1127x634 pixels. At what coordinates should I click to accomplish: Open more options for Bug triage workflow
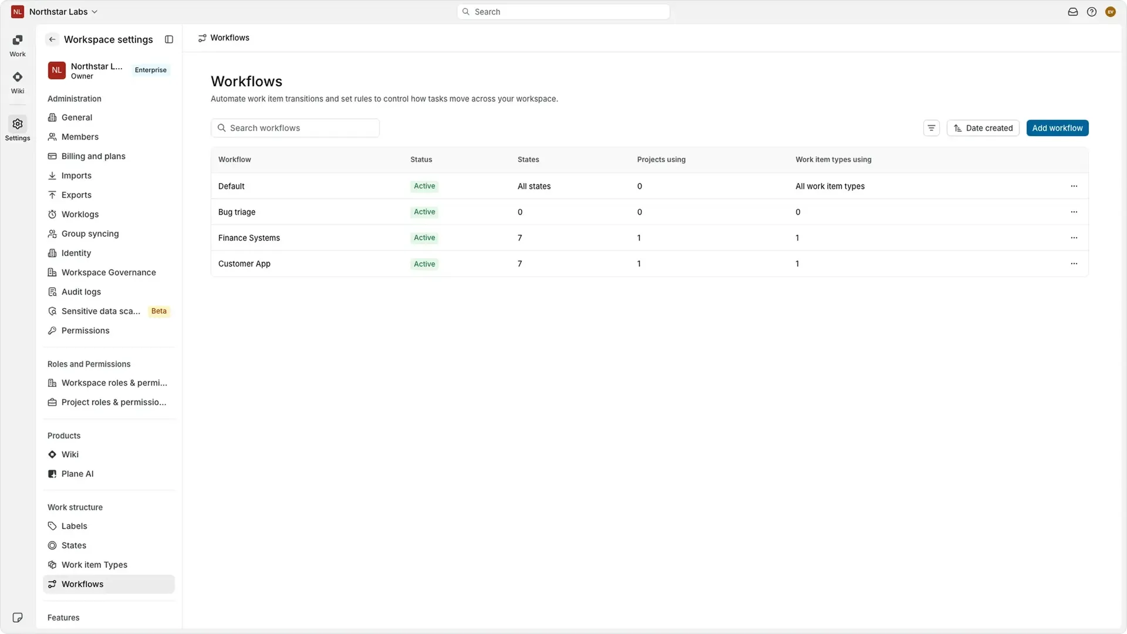click(x=1074, y=212)
